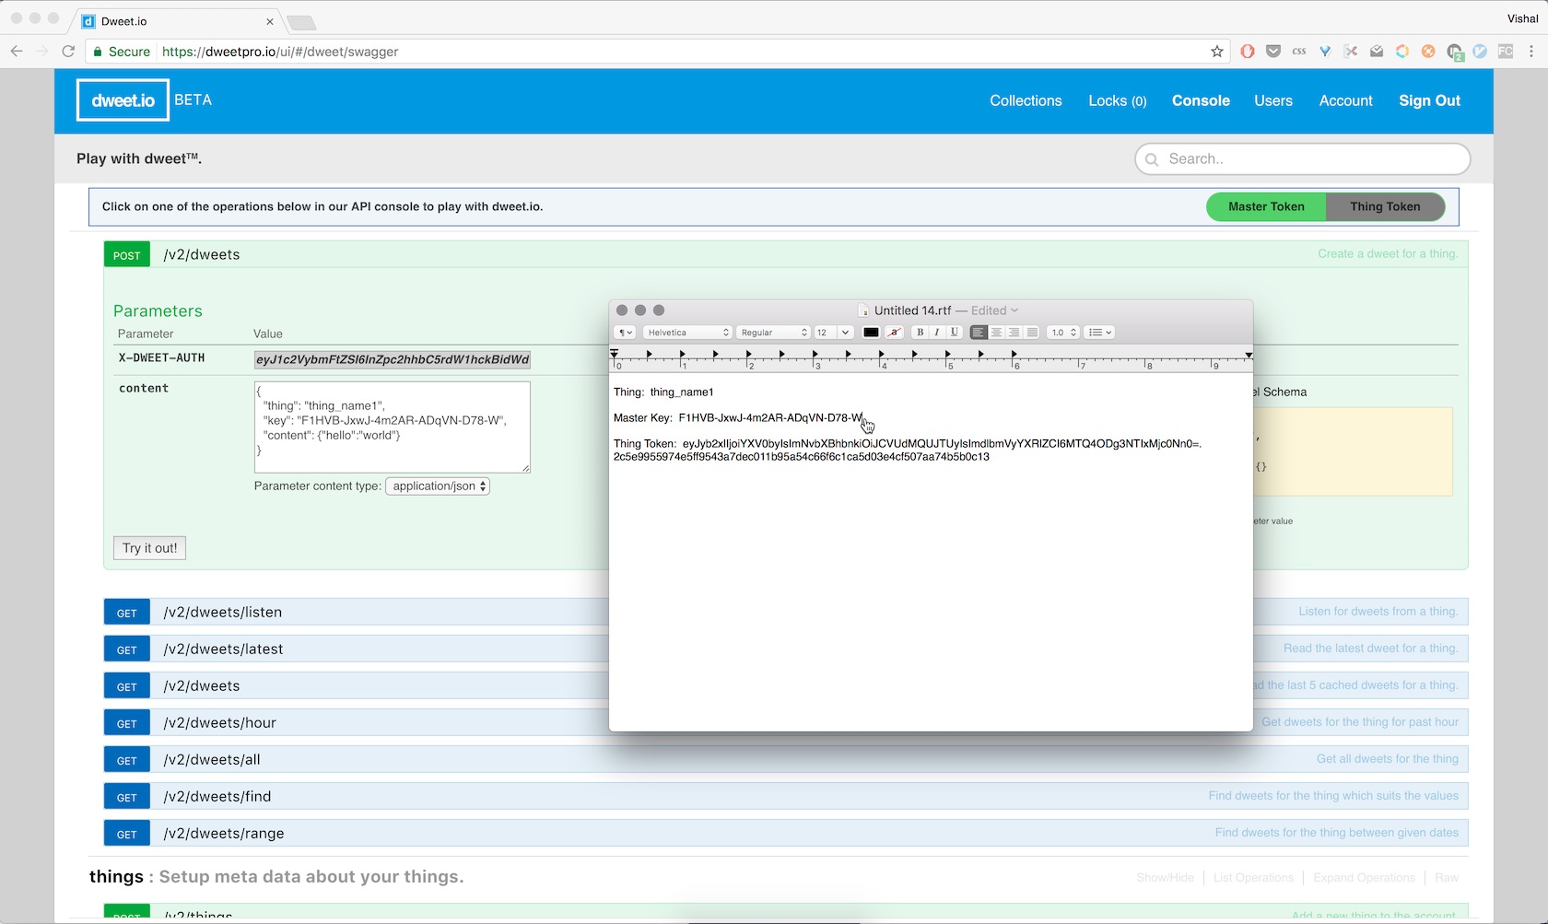Click the left-margin marker on TextEdit ruler
The image size is (1548, 924).
(615, 354)
